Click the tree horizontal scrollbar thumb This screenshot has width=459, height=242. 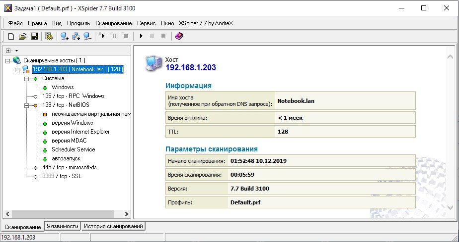63,214
